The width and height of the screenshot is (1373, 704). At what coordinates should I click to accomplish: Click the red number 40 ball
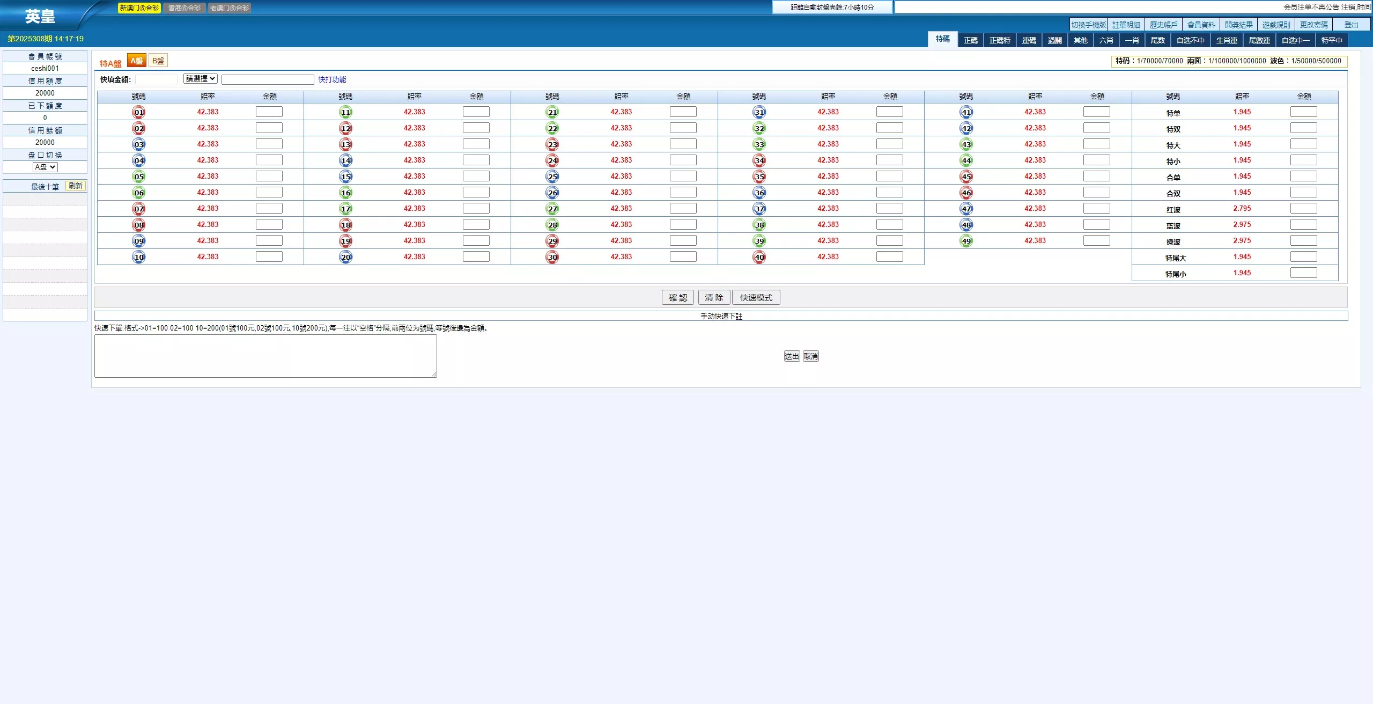(x=759, y=257)
